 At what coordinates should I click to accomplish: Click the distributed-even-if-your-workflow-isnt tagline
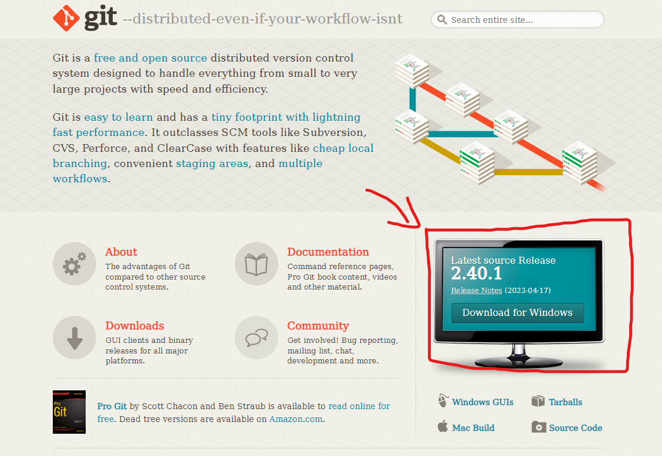pos(262,19)
